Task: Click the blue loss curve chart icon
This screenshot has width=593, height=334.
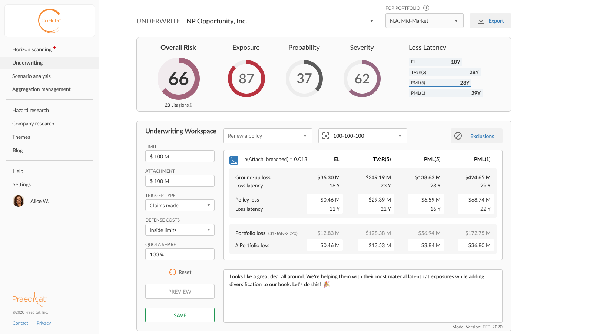Action: coord(234,160)
